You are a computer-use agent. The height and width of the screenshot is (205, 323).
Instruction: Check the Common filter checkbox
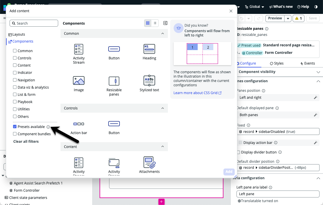pos(15,51)
